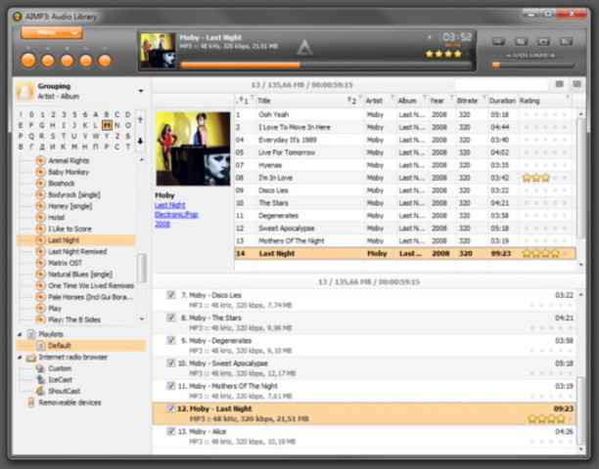Screen dimensions: 599x469
Task: Click the leftmost orange round playback button
Action: [x=28, y=61]
